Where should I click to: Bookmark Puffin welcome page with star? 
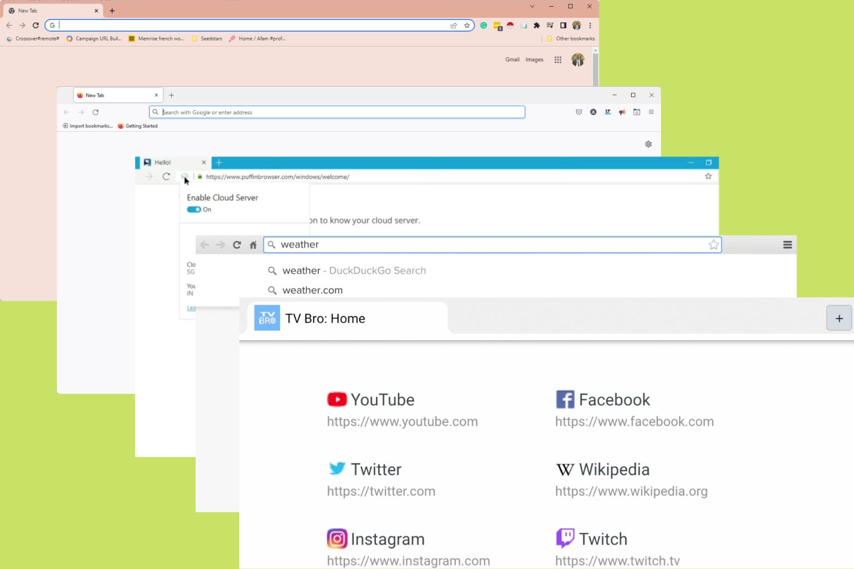pos(708,176)
